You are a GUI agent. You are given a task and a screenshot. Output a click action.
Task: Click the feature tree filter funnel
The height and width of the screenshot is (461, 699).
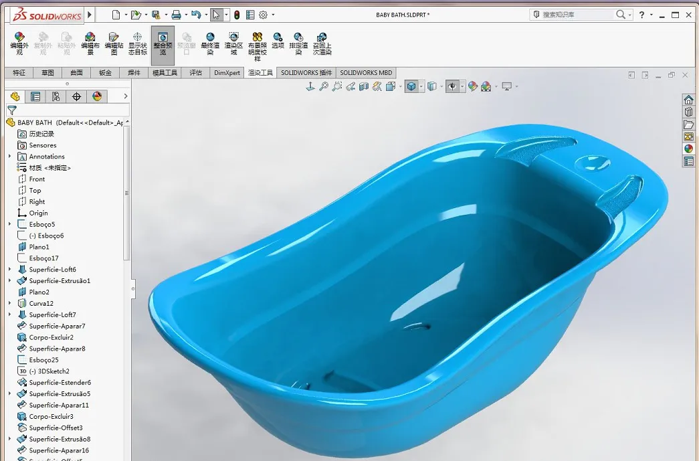(x=12, y=110)
